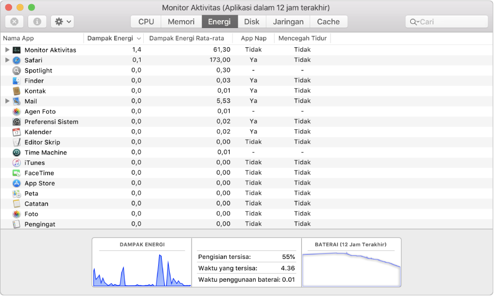
Task: Open the Jaringan tab
Action: tap(288, 22)
